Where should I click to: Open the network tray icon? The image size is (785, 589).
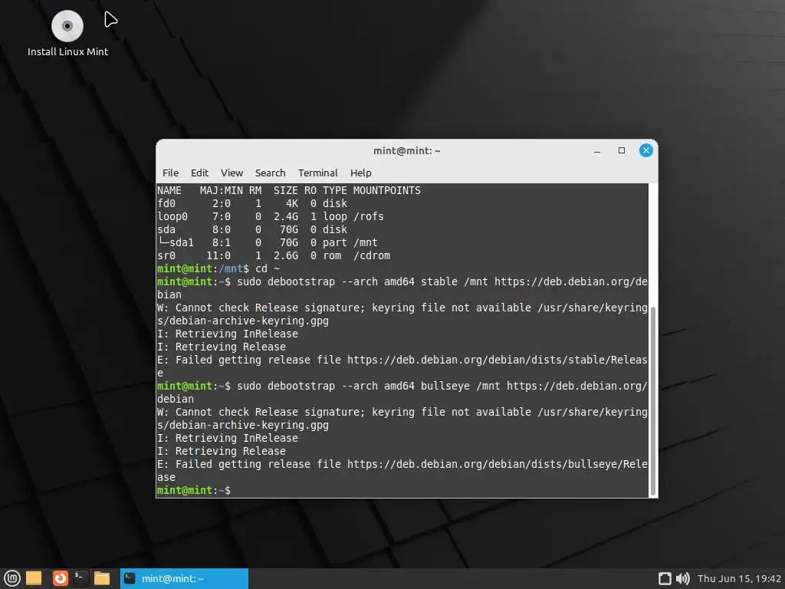665,578
